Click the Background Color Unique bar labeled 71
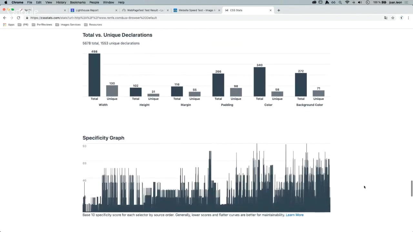Image resolution: width=413 pixels, height=232 pixels. (318, 93)
